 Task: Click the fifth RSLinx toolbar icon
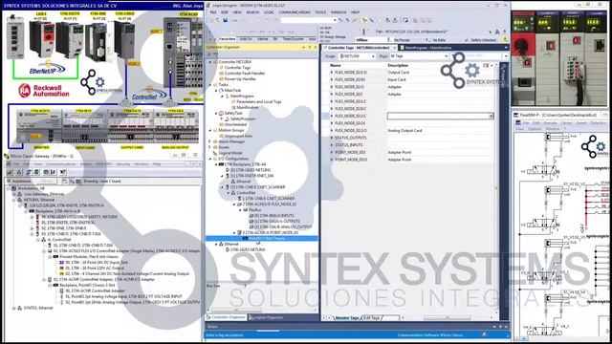tap(46, 172)
